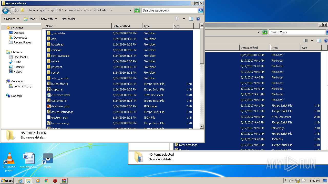
Task: Select the font-awesome folder
Action: pyautogui.click(x=119, y=56)
